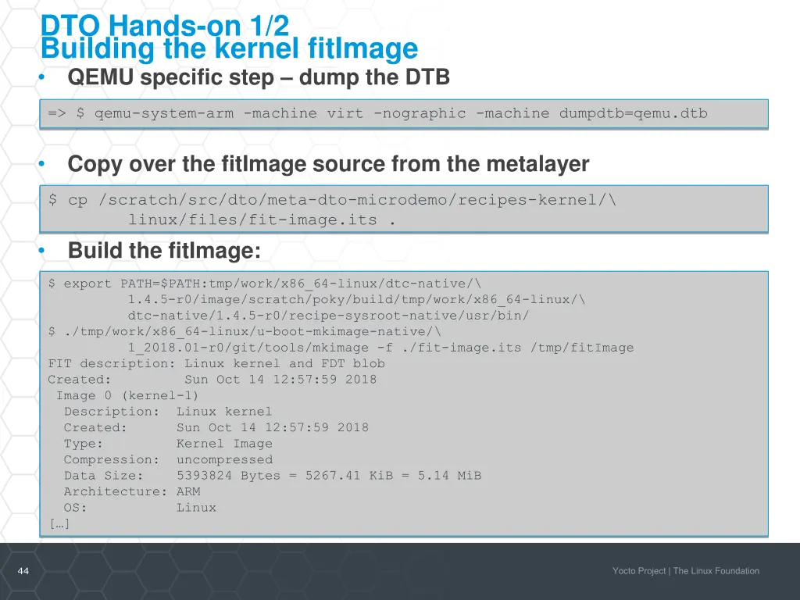
Task: Click the heading 'Building the kernel fitImage'
Action: click(x=229, y=49)
